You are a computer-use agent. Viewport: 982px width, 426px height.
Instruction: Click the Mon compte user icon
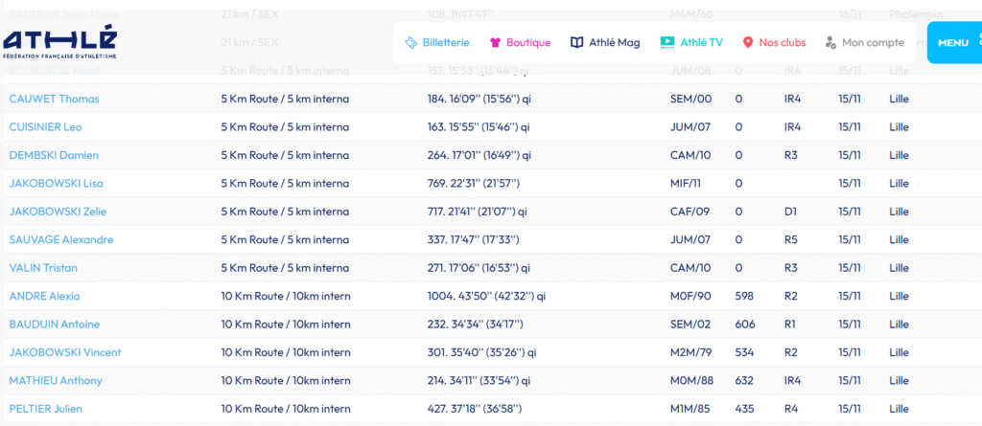829,43
